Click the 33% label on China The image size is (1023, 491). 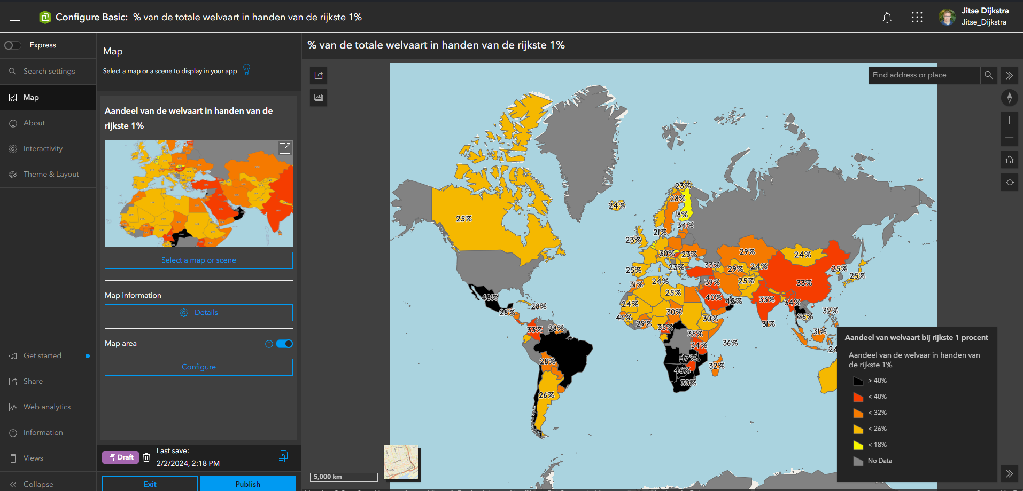[804, 283]
